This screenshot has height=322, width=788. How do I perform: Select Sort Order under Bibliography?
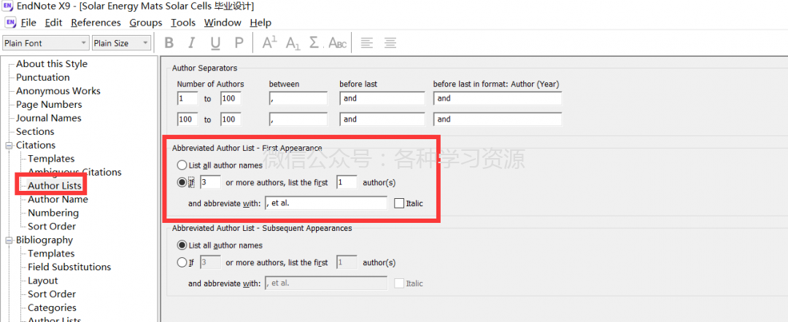click(52, 294)
